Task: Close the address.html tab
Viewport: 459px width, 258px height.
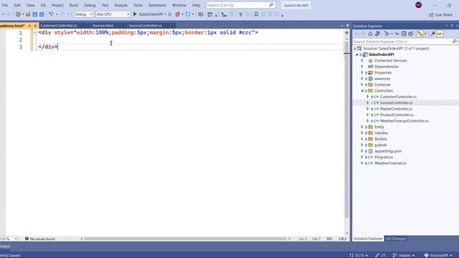Action: (x=35, y=26)
